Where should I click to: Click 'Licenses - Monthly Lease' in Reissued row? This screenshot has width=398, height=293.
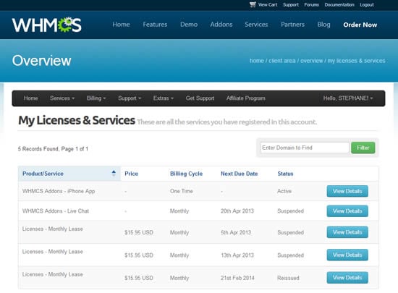point(53,274)
